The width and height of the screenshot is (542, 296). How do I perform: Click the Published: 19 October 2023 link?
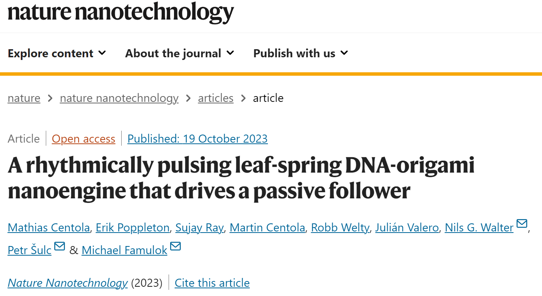pyautogui.click(x=197, y=139)
